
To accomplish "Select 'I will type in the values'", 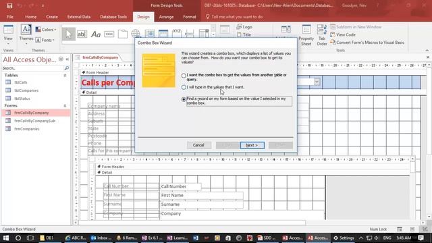I will point(184,87).
